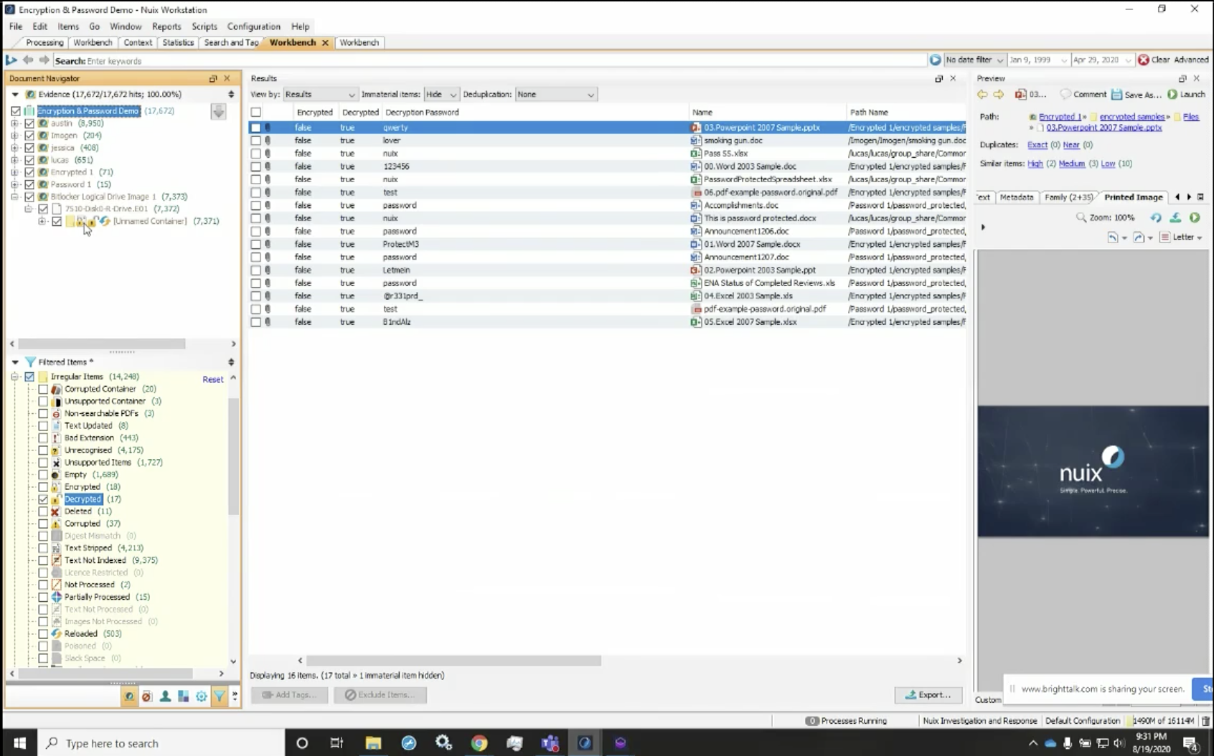Screen dimensions: 1214x756
Task: Click the excluded items icon with red prohibition symbol
Action: point(146,696)
